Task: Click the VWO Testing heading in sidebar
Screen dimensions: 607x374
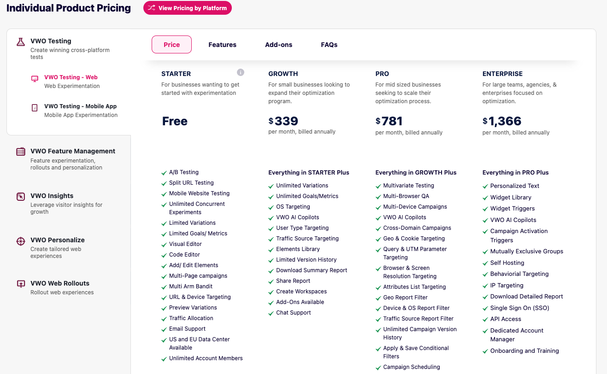Action: (51, 41)
